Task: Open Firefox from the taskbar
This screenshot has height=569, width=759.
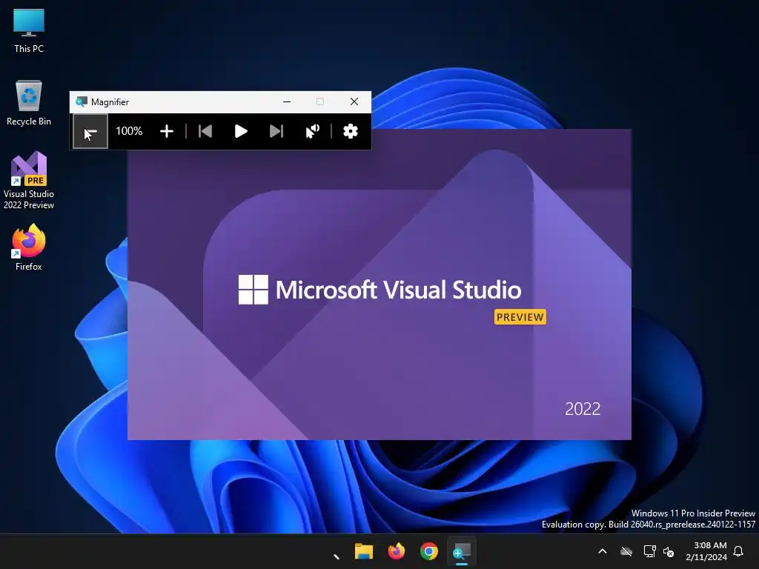Action: (397, 551)
